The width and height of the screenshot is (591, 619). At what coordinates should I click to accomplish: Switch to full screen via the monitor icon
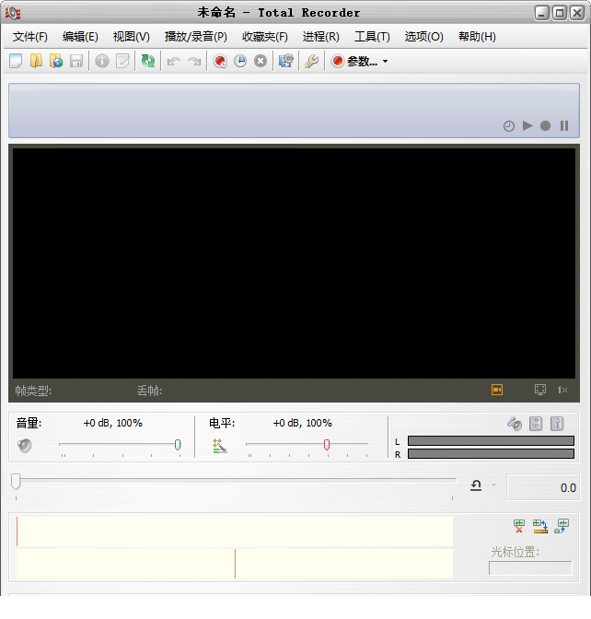click(x=540, y=390)
